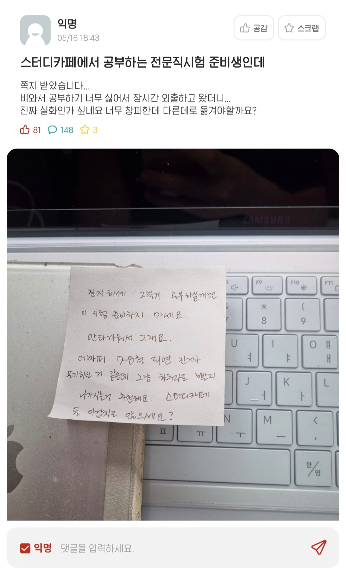Tap the gray anonymous profile avatar
The image size is (346, 571).
point(35,30)
